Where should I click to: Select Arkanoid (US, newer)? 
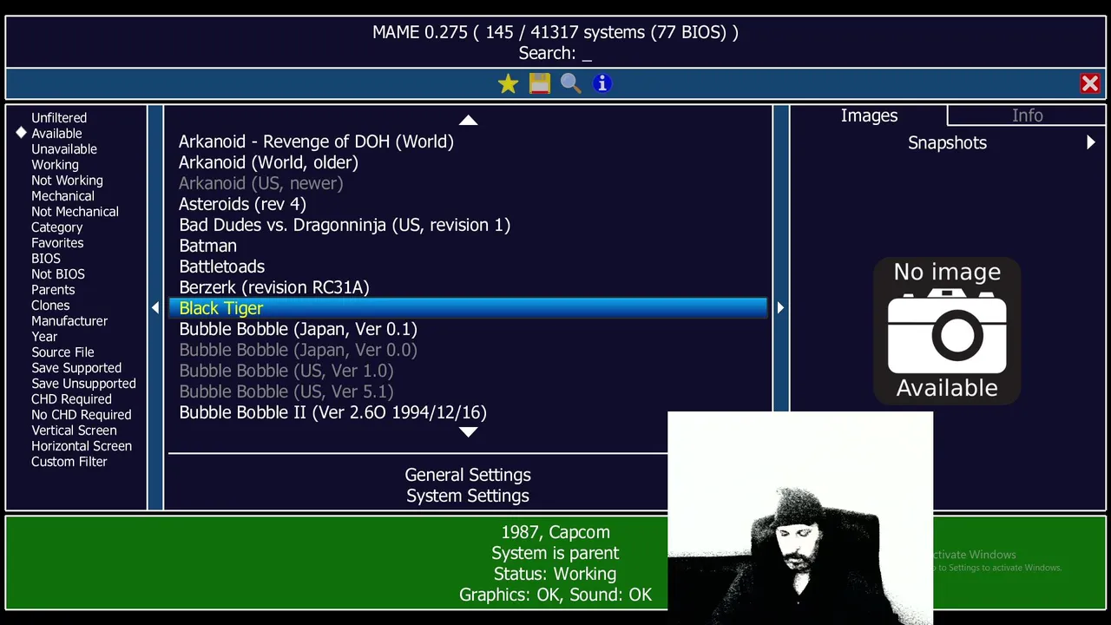coord(468,183)
